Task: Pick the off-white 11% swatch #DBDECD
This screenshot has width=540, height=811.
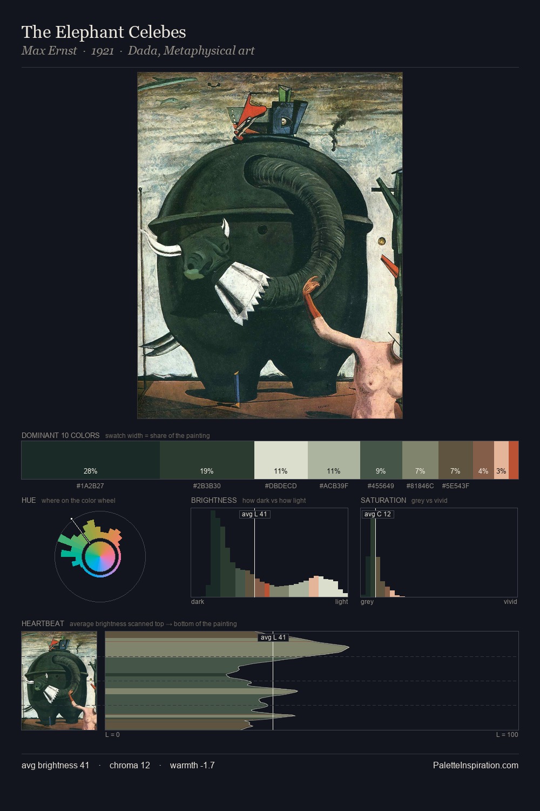Action: point(281,460)
